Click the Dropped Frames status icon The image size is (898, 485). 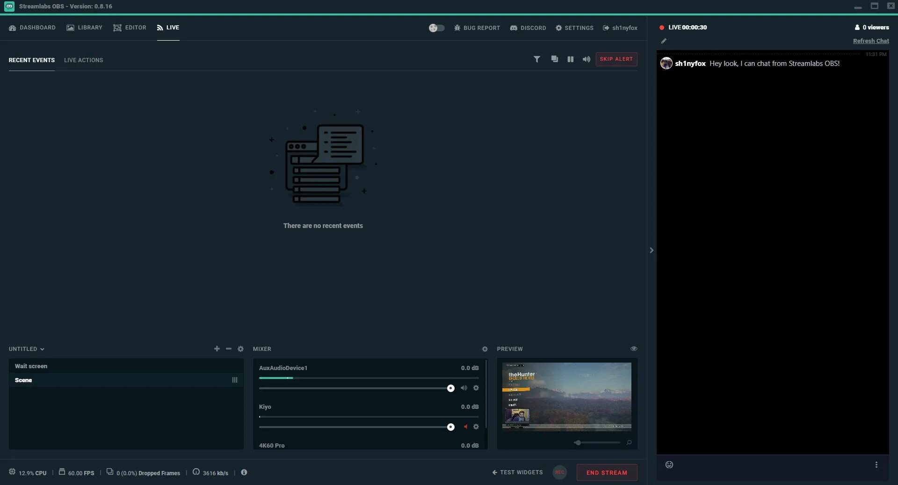pos(110,472)
